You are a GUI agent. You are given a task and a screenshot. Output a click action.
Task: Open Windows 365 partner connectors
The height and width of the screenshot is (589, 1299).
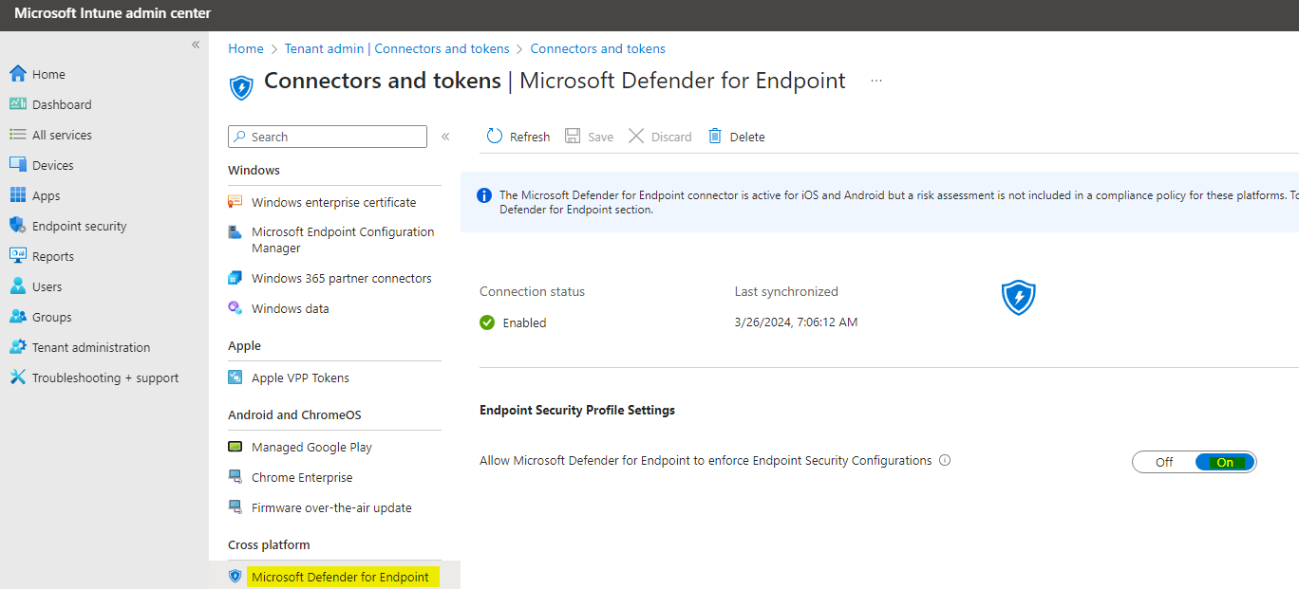point(341,278)
